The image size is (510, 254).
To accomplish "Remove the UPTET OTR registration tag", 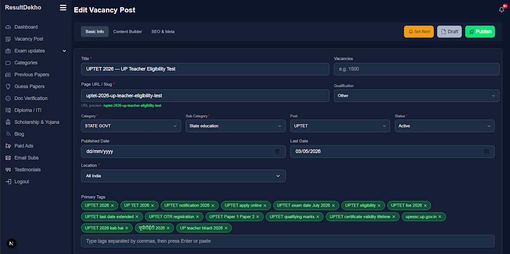I will click(x=198, y=216).
